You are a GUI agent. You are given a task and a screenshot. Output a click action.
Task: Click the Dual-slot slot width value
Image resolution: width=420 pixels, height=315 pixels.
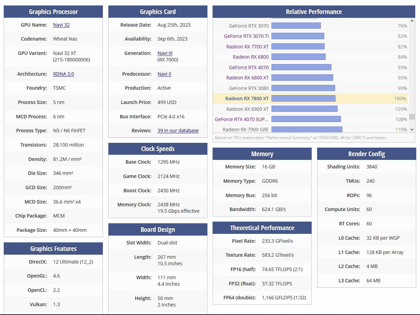point(168,243)
